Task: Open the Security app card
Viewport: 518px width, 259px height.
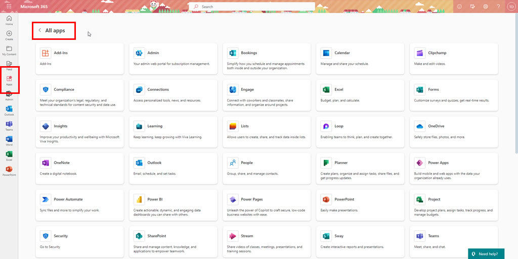Action: tap(79, 241)
